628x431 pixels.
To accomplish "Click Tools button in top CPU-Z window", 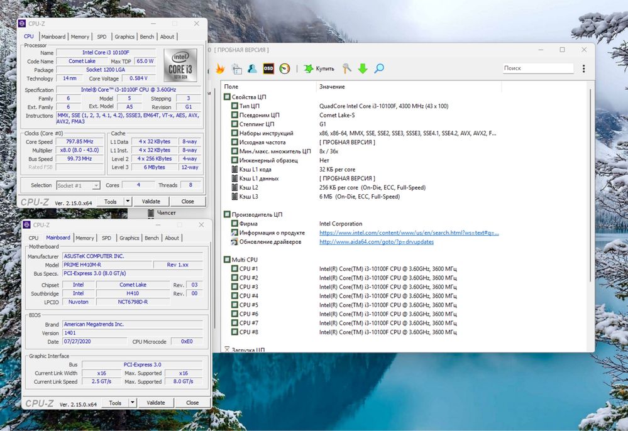I will pyautogui.click(x=111, y=201).
